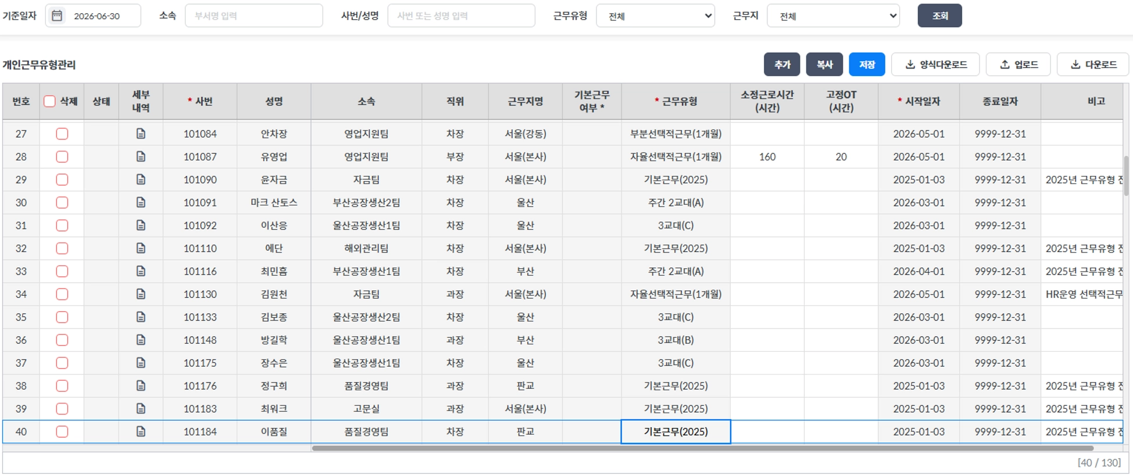Click the HR운영 선택적근무 remark cell
Screen dimensions: 1133x476
pyautogui.click(x=1082, y=294)
